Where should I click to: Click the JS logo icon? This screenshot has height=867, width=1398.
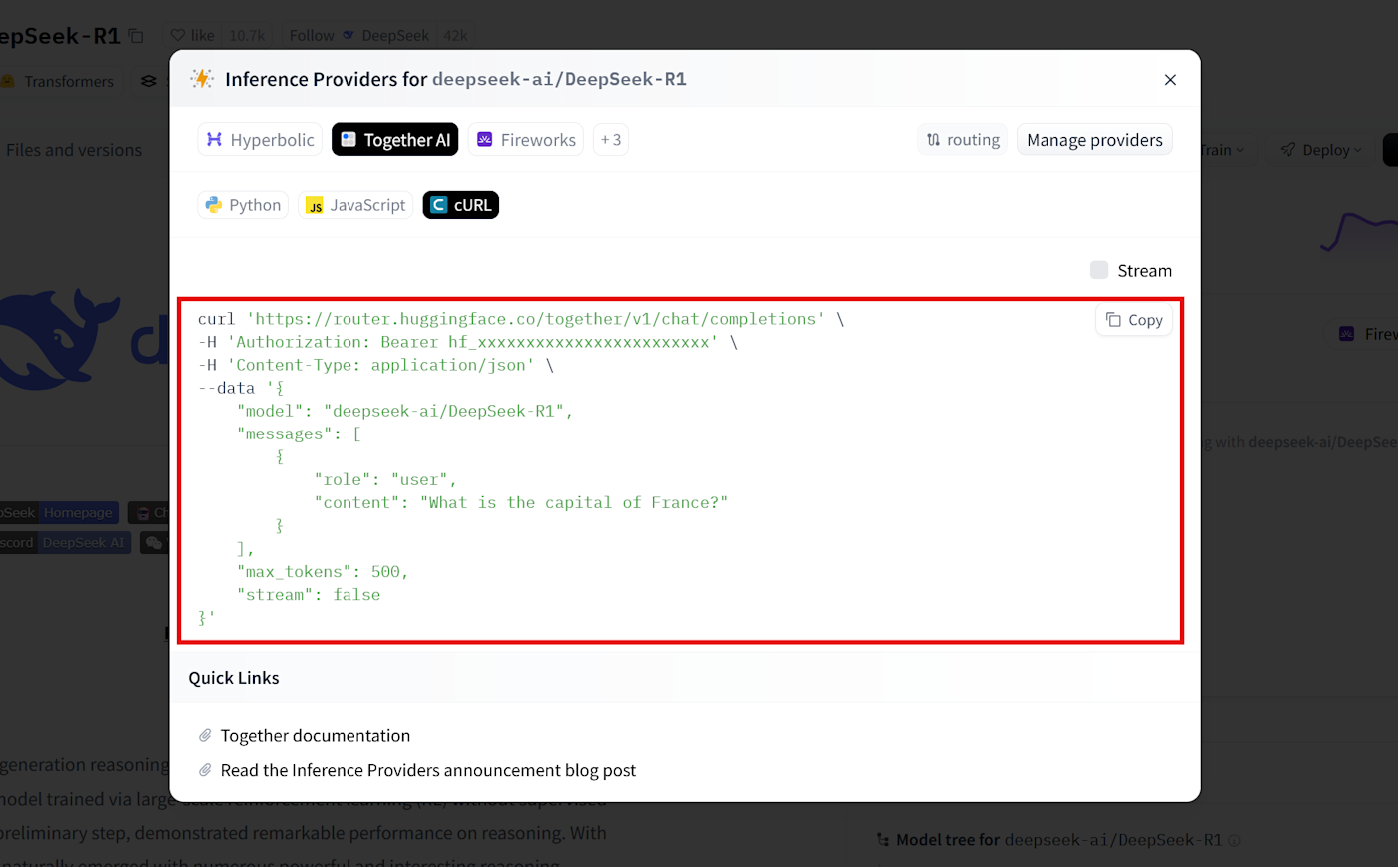tap(315, 206)
